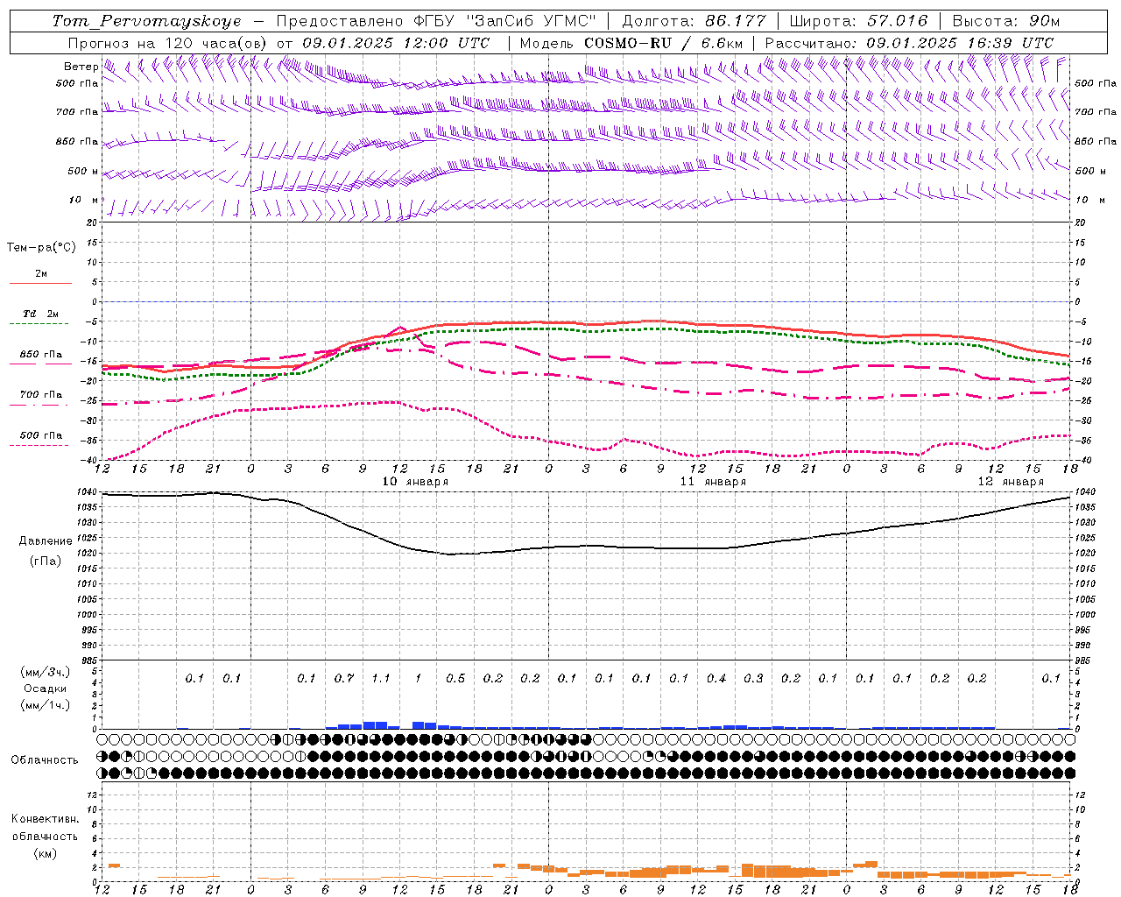Click the Облачность cloud cover label
Image resolution: width=1121 pixels, height=897 pixels.
click(44, 759)
